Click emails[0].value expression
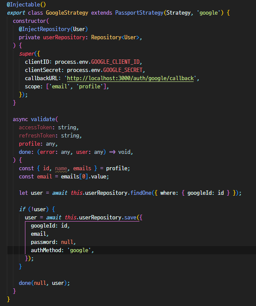Viewport: 256px width, 306px height. 83,177
